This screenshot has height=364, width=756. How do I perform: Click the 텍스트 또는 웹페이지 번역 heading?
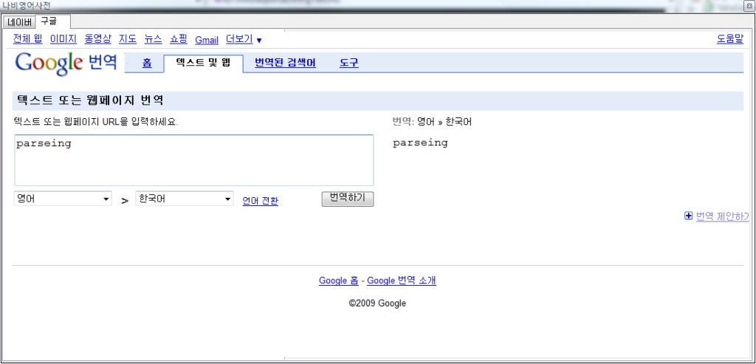point(90,100)
